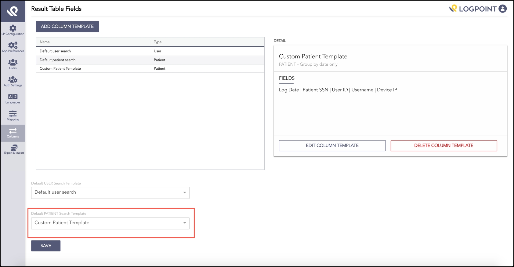Sort table by Name column header

pyautogui.click(x=45, y=42)
